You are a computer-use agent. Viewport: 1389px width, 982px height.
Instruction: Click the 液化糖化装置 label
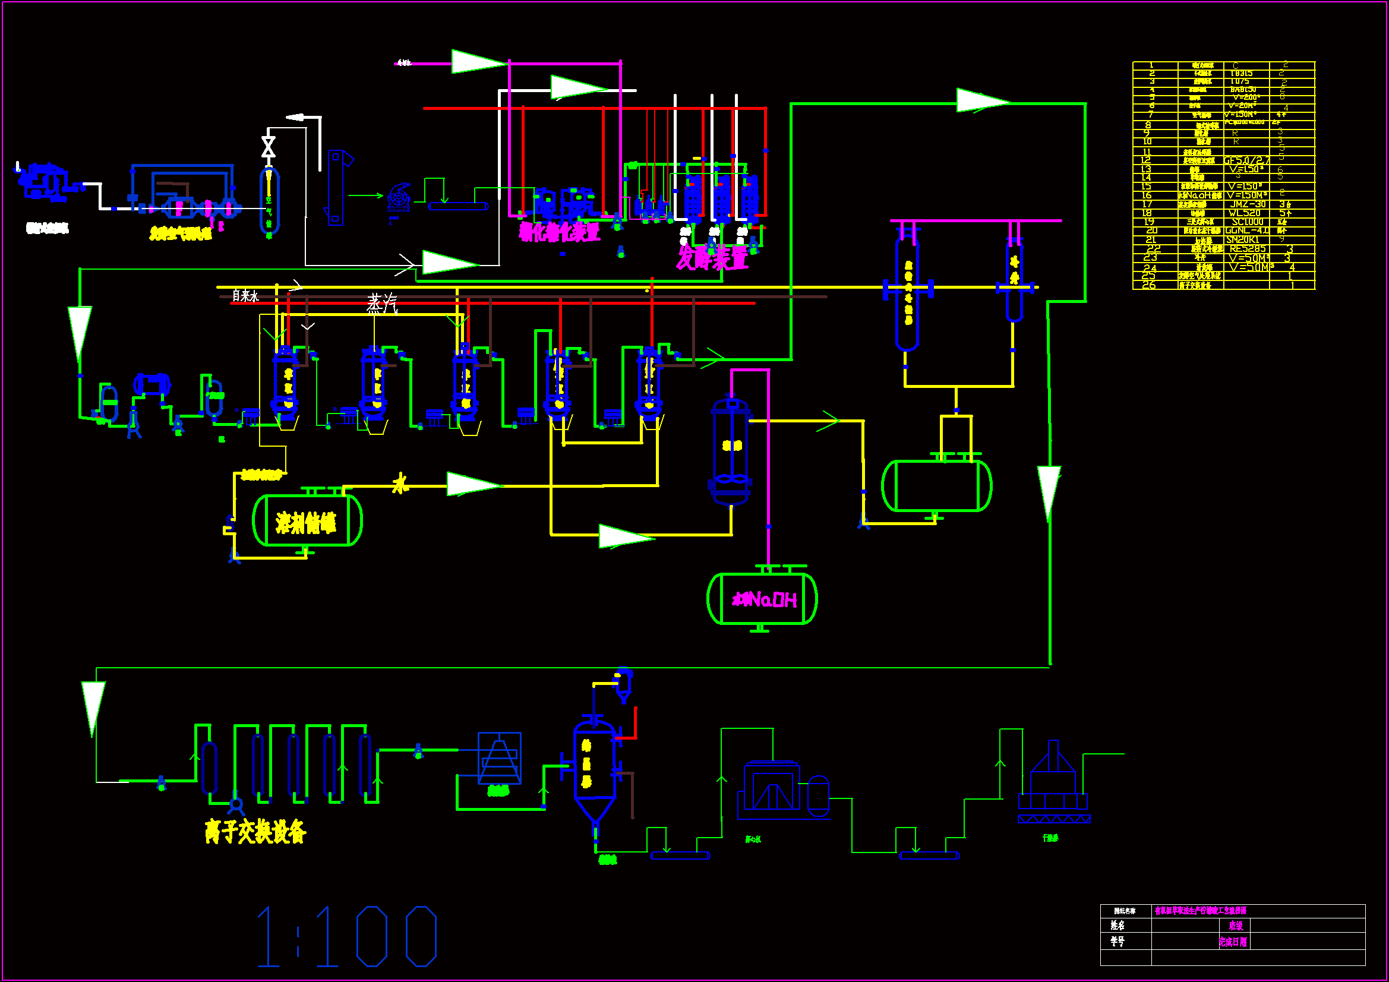pos(560,232)
